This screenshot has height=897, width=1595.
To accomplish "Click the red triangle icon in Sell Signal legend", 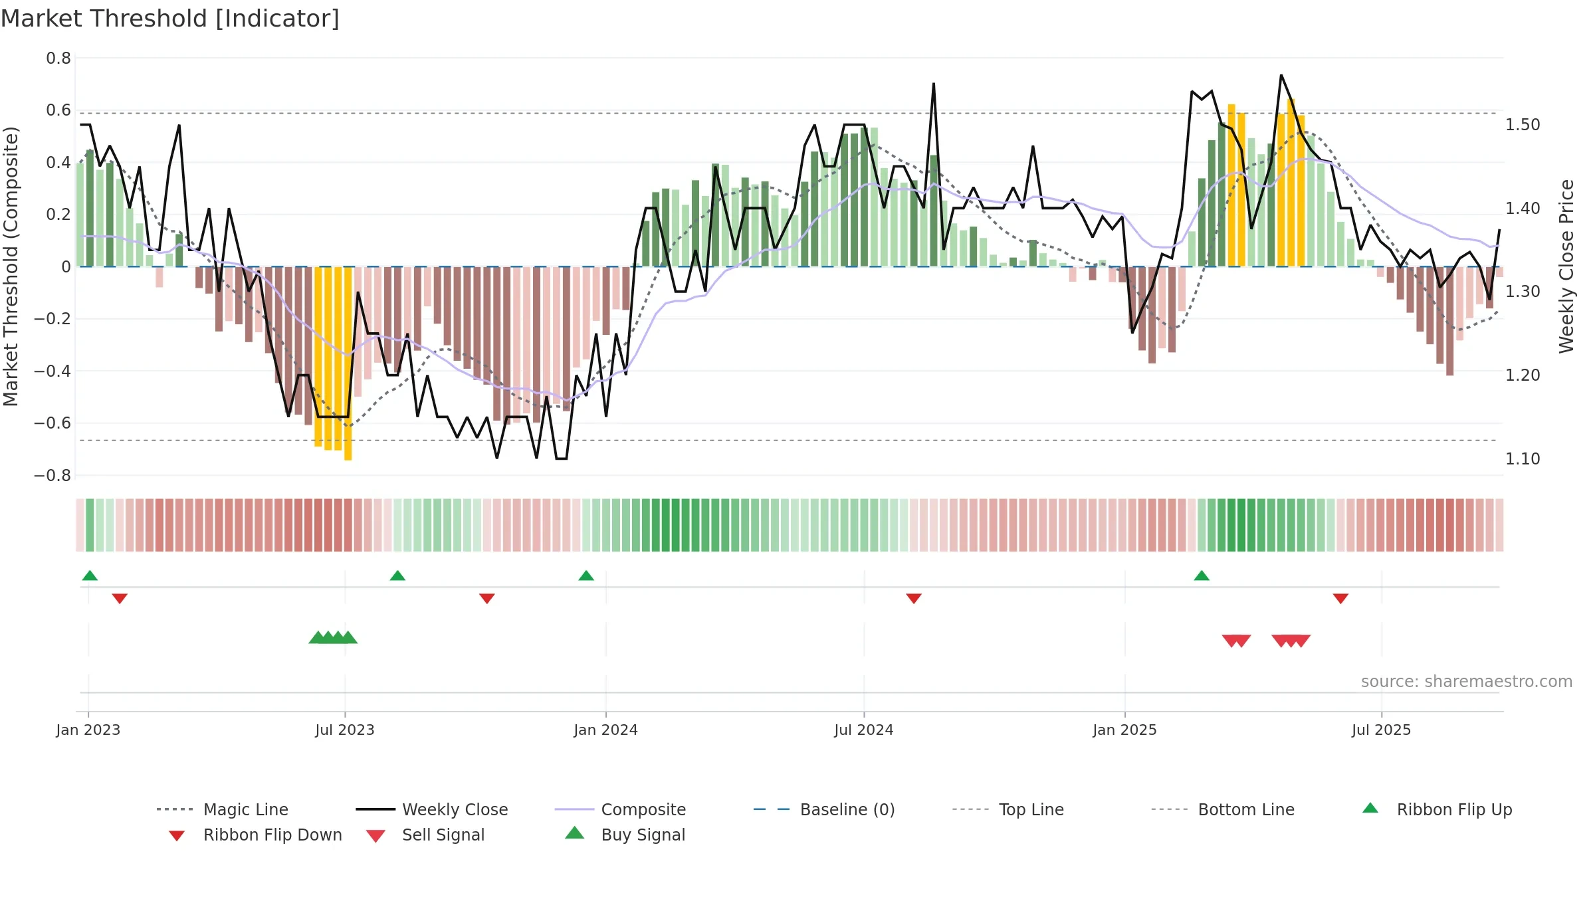I will pyautogui.click(x=375, y=836).
